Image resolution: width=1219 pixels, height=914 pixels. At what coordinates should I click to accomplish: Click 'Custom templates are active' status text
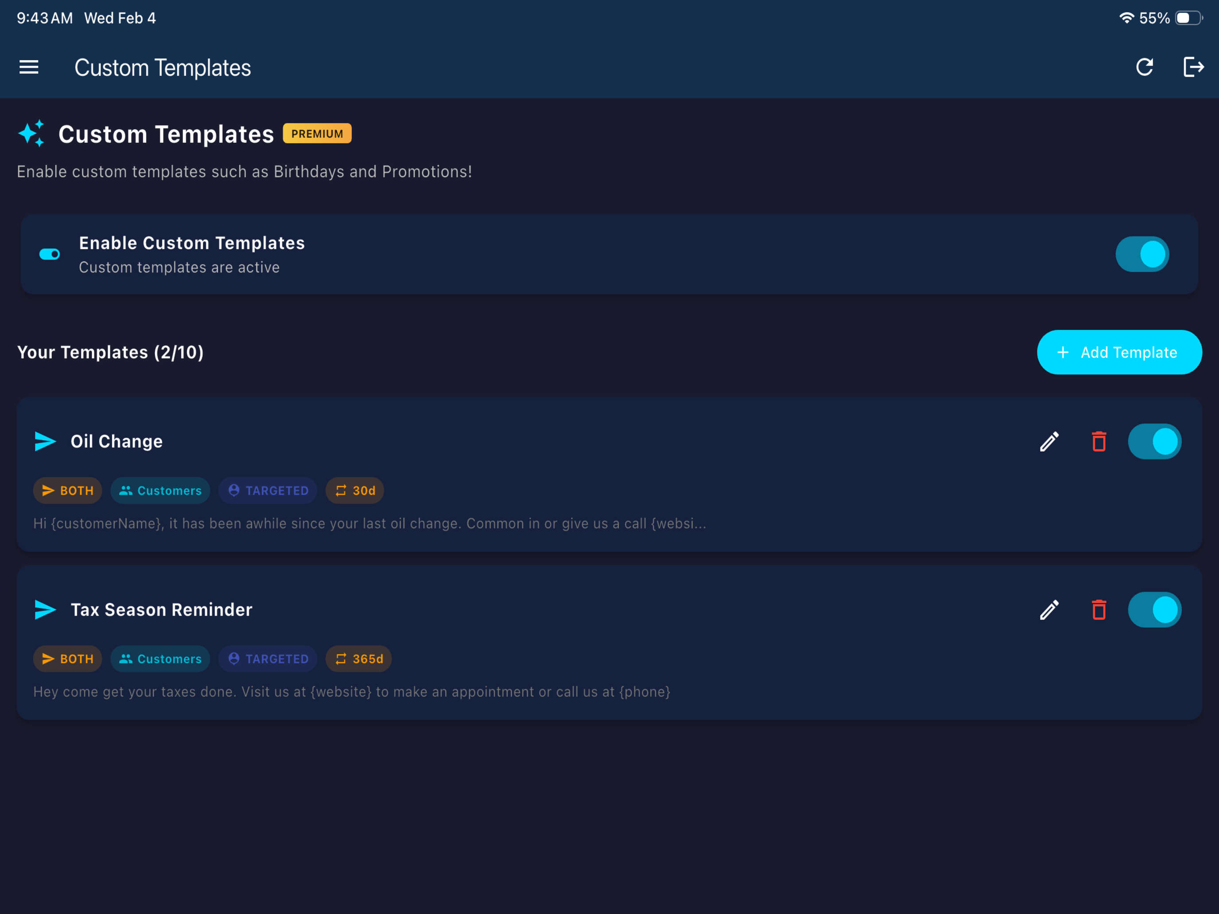tap(179, 268)
